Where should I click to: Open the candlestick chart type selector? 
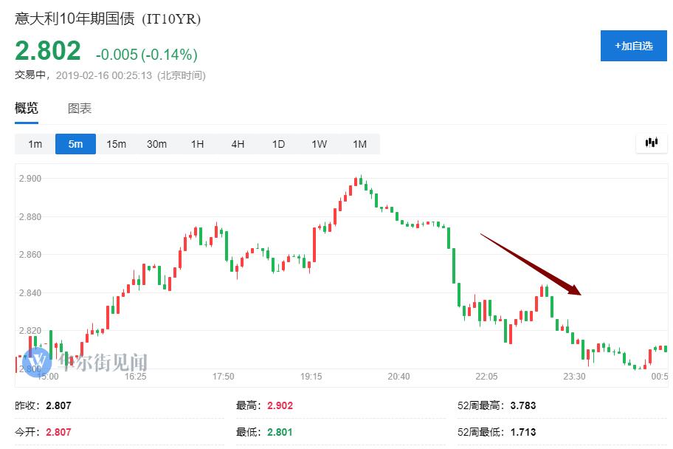pos(651,143)
